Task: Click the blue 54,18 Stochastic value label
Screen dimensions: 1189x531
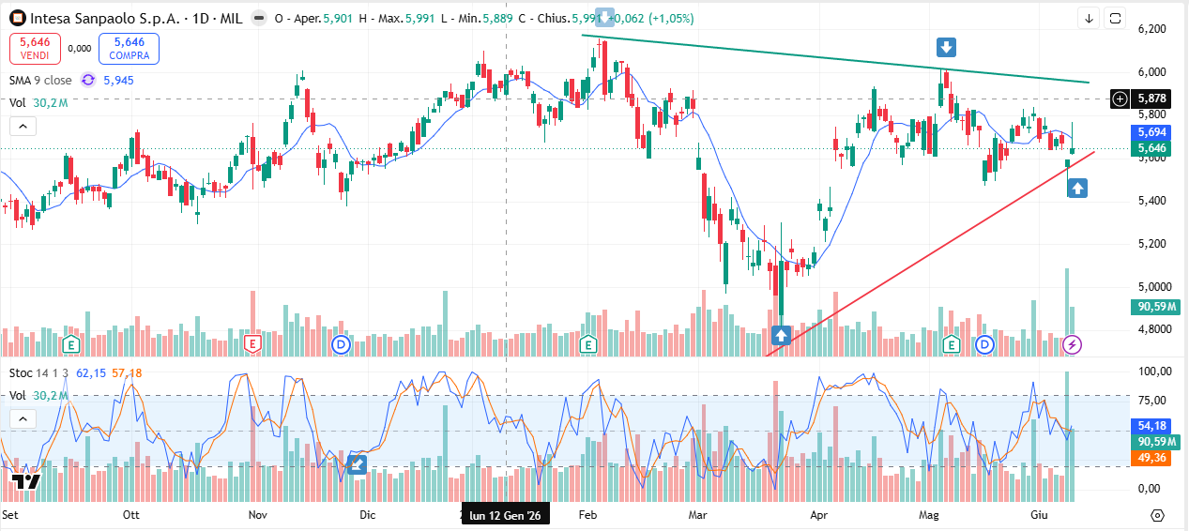Action: [x=1151, y=425]
